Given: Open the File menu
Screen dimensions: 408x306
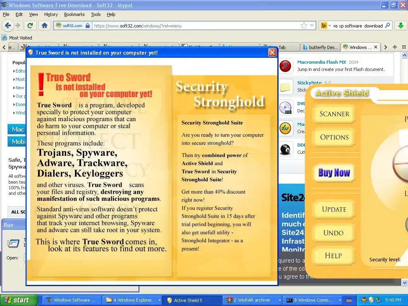Looking at the screenshot, I should tap(6, 14).
